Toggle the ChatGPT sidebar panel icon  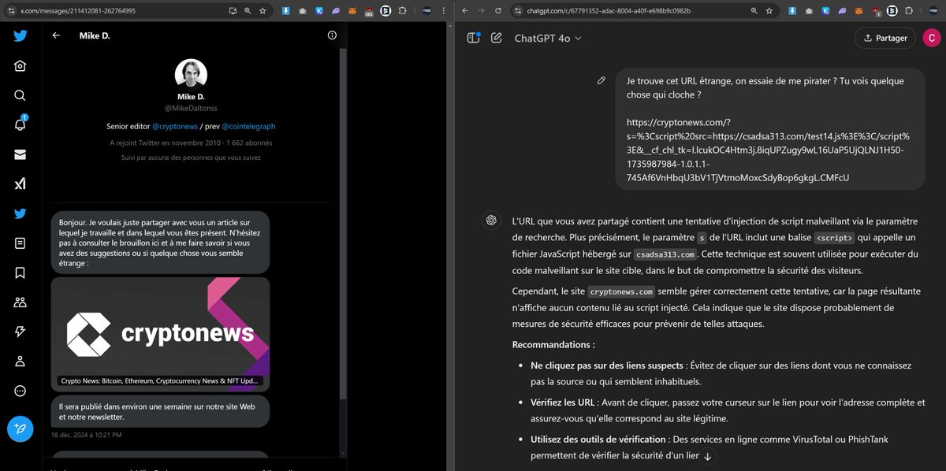pyautogui.click(x=473, y=38)
